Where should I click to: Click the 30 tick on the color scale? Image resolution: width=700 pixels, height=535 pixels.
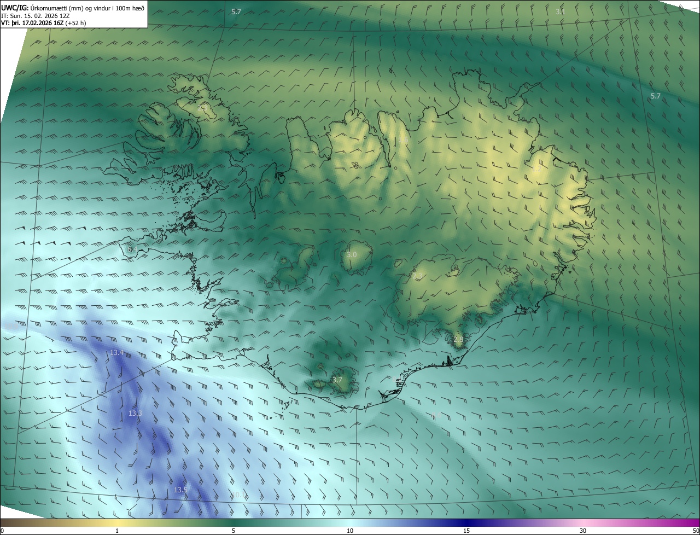click(x=583, y=531)
